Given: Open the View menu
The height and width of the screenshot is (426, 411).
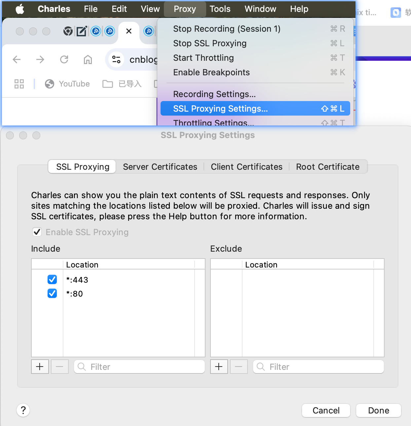Looking at the screenshot, I should pos(150,9).
